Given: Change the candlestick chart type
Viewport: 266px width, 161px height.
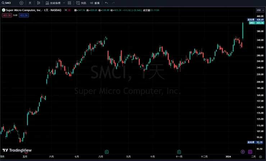Looking at the screenshot, I should [x=39, y=3].
